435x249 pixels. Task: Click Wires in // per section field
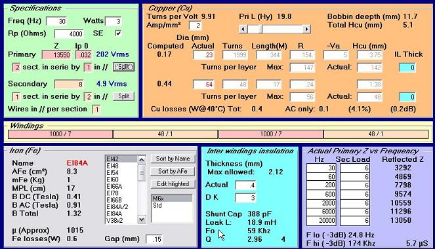pos(96,109)
